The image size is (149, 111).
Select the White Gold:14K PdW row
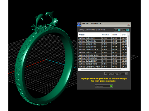pos(102,67)
